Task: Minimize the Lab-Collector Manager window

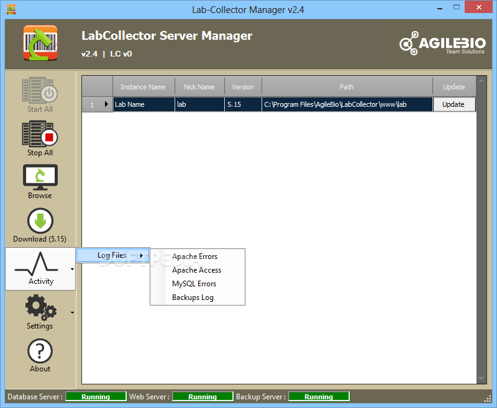Action: (440, 8)
